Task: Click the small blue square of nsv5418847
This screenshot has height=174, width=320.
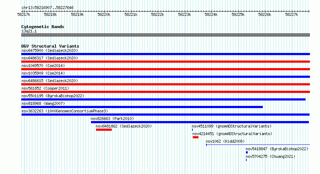Action: point(247,152)
